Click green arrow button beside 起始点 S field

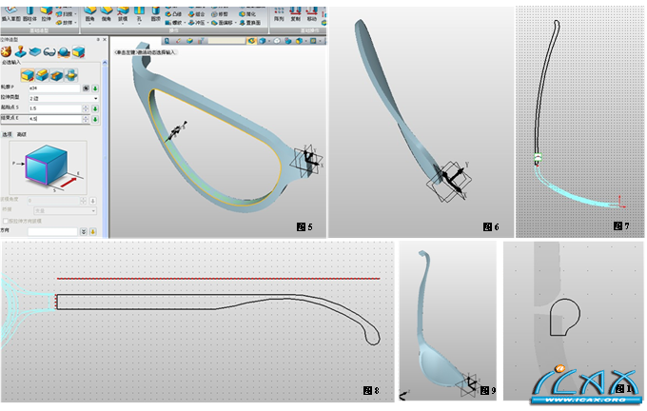click(95, 108)
